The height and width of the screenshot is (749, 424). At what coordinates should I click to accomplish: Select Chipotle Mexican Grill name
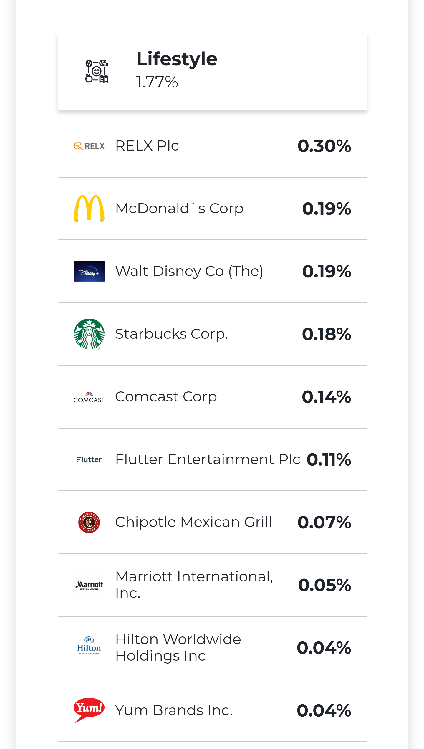point(193,522)
